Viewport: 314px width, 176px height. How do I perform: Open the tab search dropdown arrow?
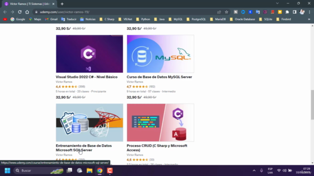click(277, 3)
